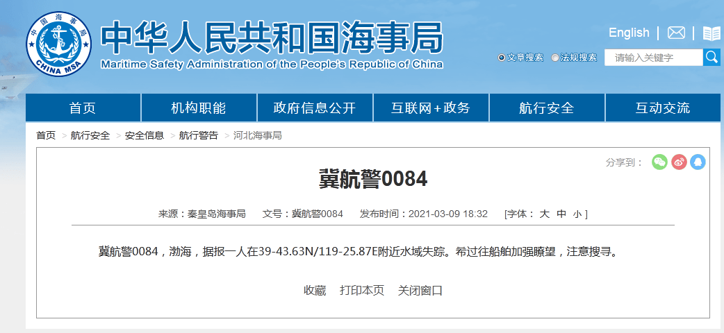Open the 互联网+政务 navigation menu

(431, 108)
